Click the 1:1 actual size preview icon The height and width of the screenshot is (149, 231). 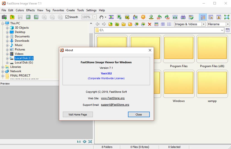pos(79,142)
